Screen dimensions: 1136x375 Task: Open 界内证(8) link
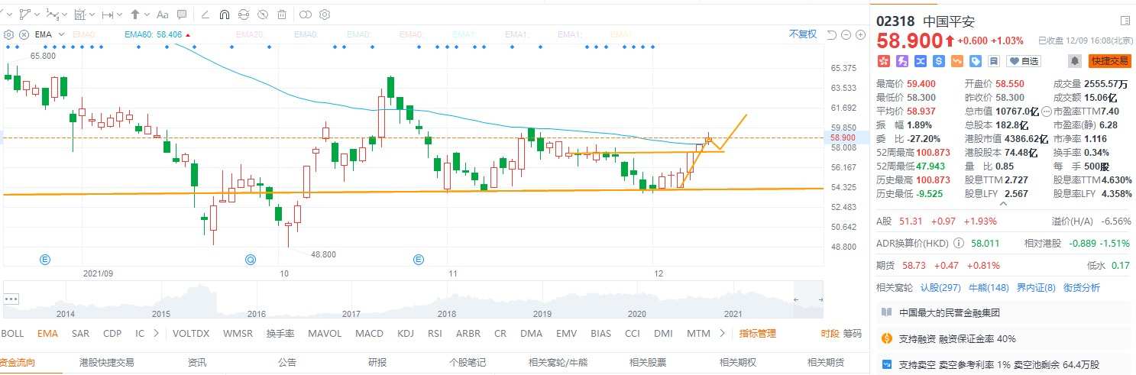(x=1036, y=287)
